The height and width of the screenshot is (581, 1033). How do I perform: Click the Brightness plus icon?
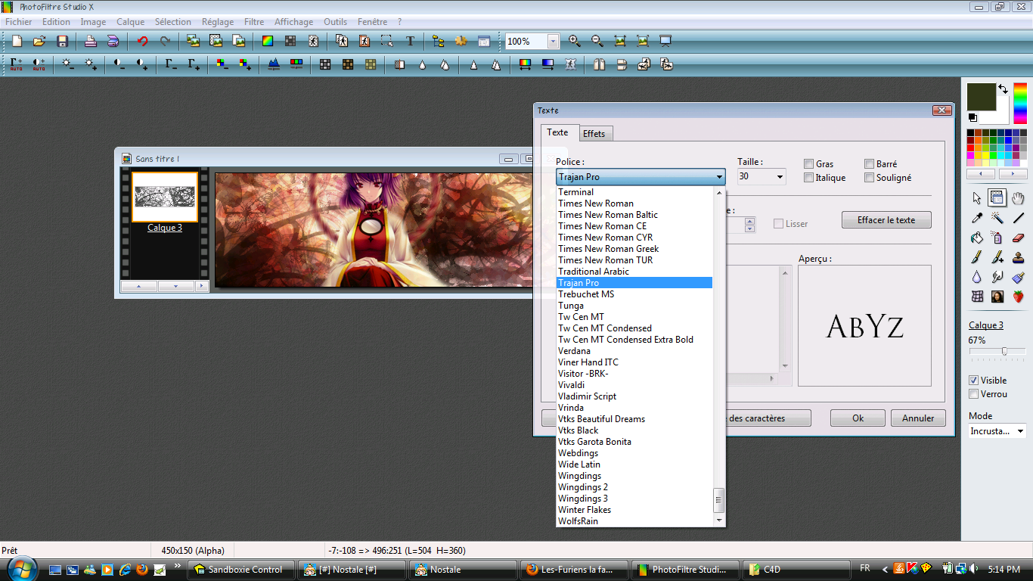click(91, 64)
